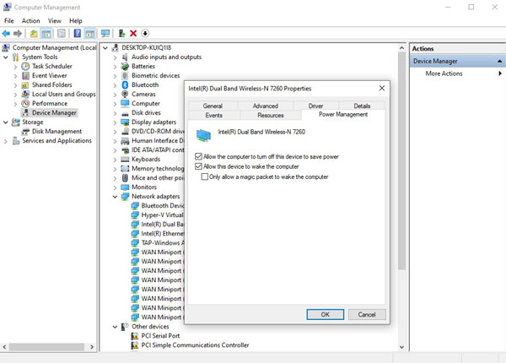506x363 pixels.
Task: Click the circular down arrow toolbar icon
Action: 145,33
